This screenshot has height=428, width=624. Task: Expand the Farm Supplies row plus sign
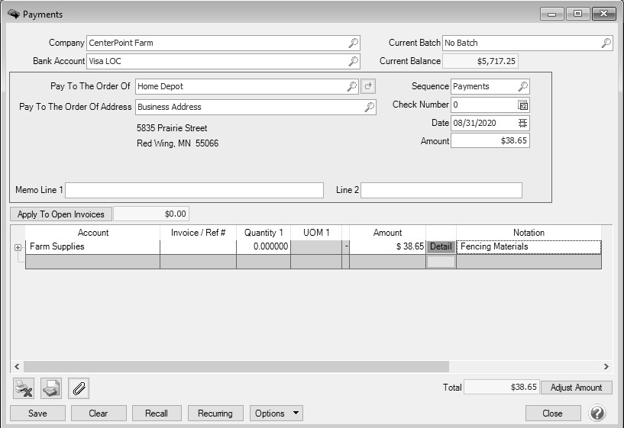18,247
